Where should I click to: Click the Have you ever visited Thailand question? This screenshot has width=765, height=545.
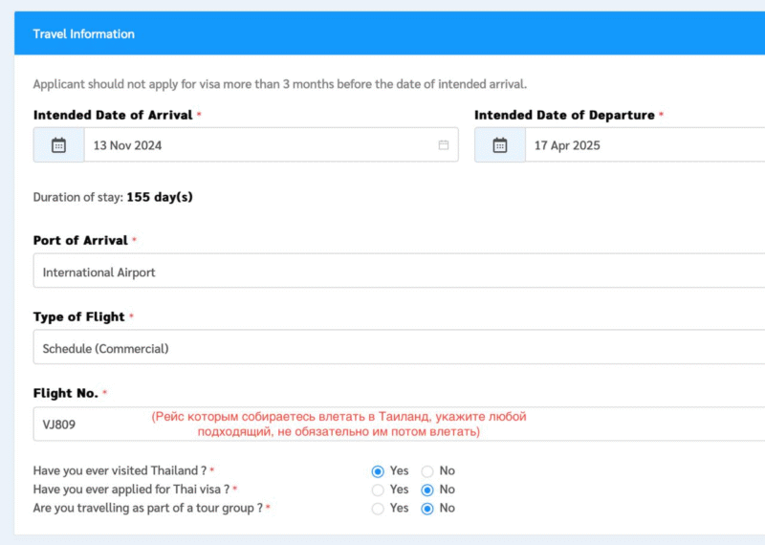(120, 470)
